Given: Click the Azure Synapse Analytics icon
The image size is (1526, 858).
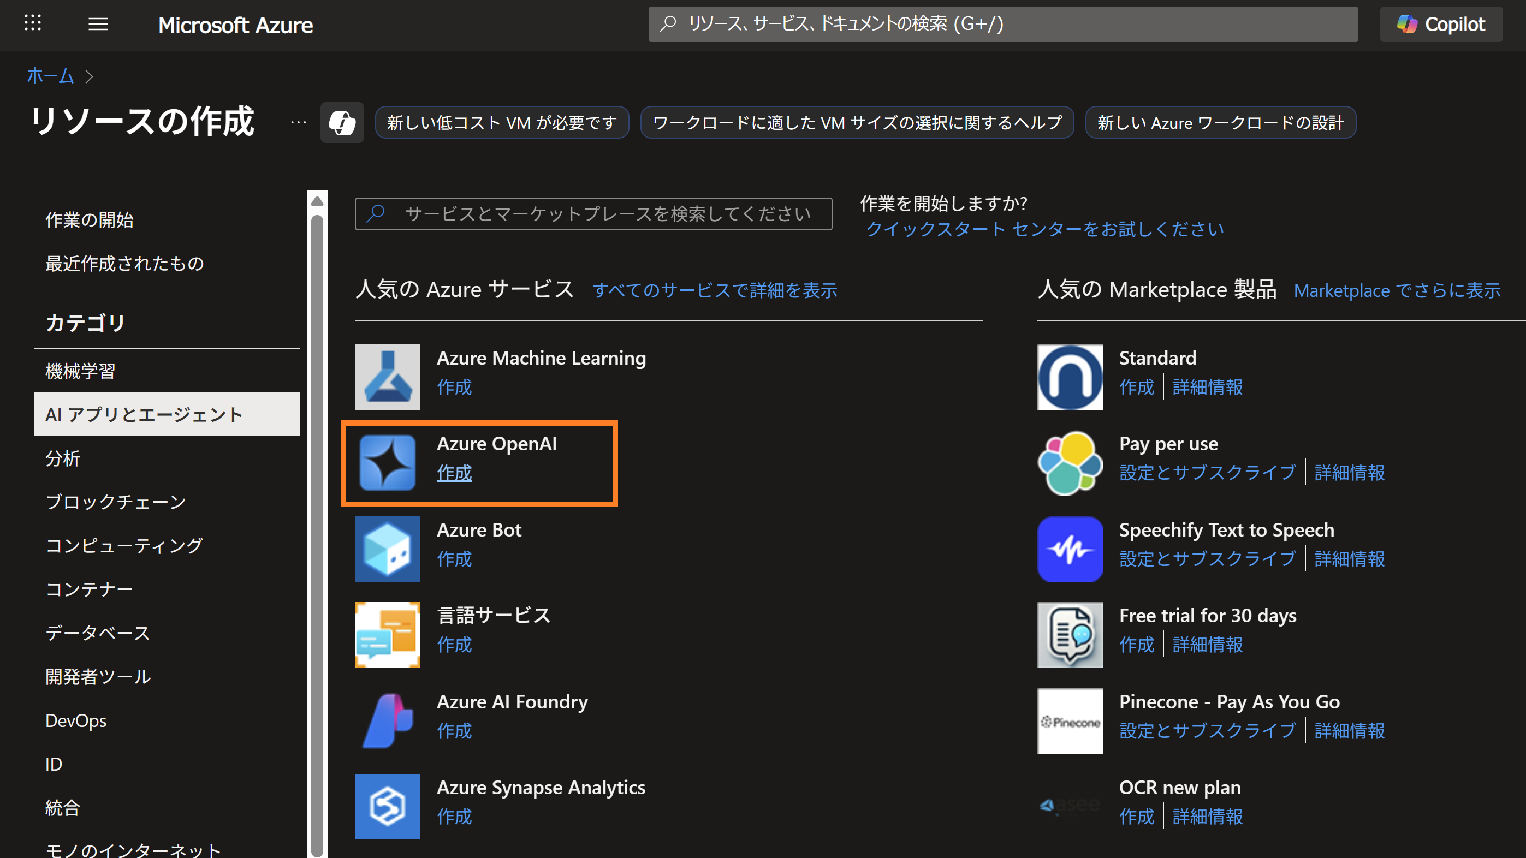Looking at the screenshot, I should (388, 807).
